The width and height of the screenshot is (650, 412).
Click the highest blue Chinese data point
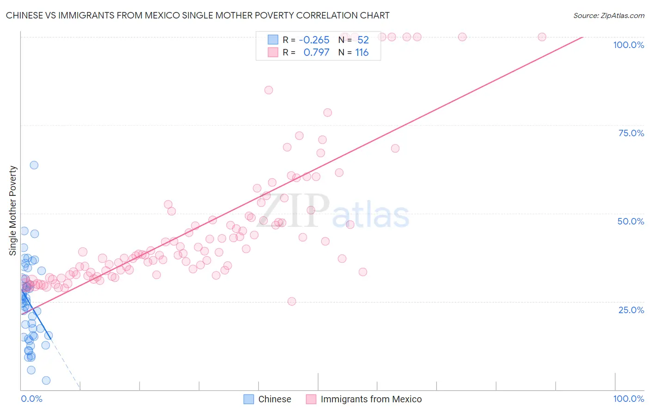coord(34,165)
